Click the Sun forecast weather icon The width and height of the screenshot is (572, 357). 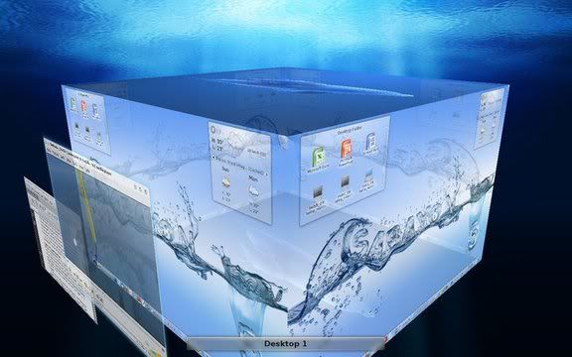[x=226, y=181]
